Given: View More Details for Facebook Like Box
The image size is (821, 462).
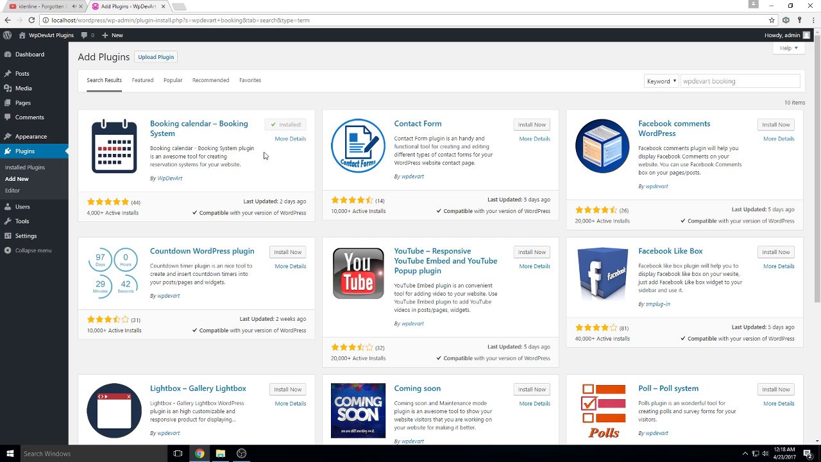Looking at the screenshot, I should (x=779, y=266).
